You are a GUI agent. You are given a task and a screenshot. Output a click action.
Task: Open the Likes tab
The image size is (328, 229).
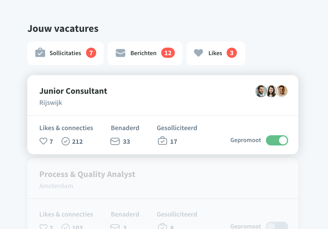click(x=216, y=53)
